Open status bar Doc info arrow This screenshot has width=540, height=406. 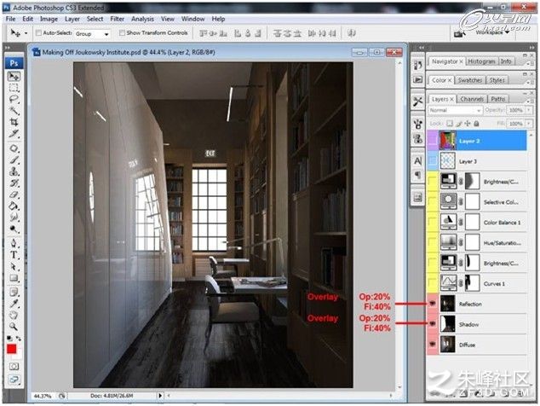(160, 396)
